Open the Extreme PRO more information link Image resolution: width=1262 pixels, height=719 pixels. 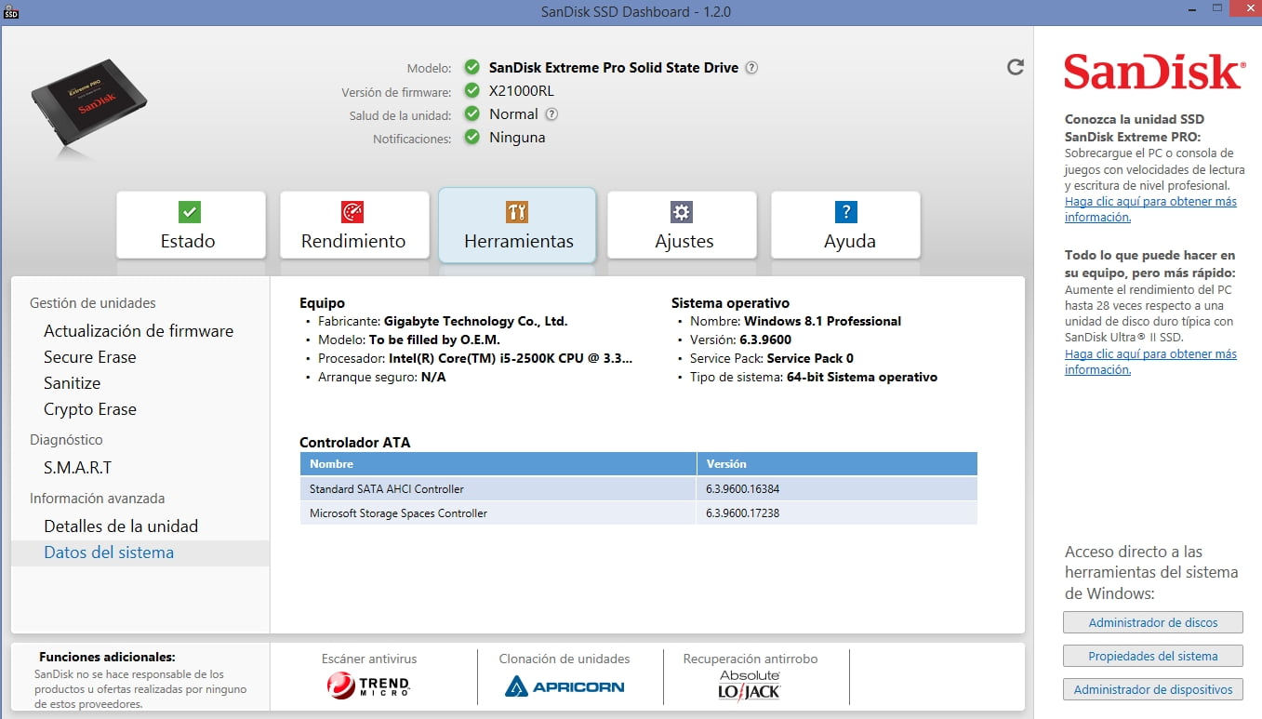pos(1150,209)
